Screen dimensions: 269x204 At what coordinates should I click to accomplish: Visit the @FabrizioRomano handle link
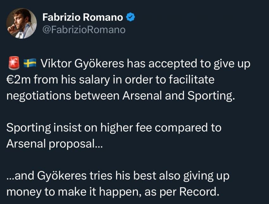click(x=84, y=30)
